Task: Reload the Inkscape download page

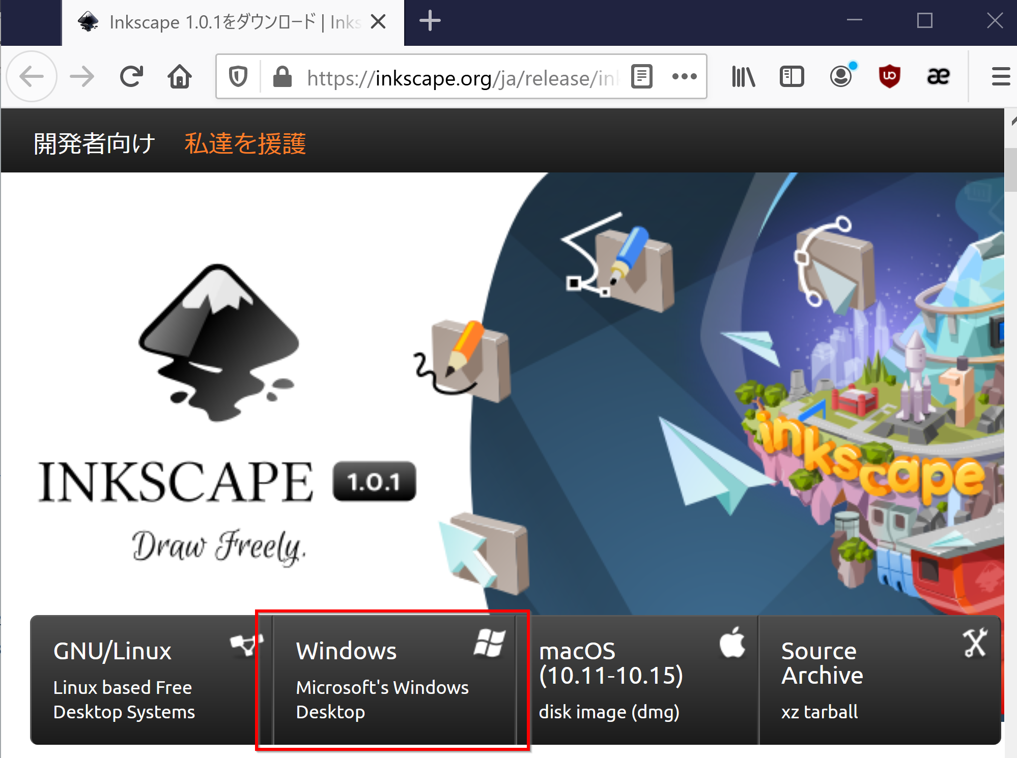Action: click(x=131, y=77)
